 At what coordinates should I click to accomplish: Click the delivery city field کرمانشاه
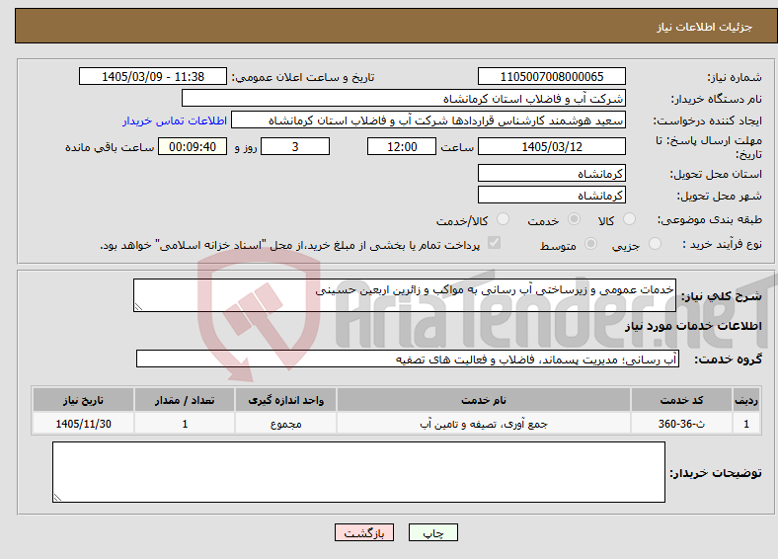551,195
